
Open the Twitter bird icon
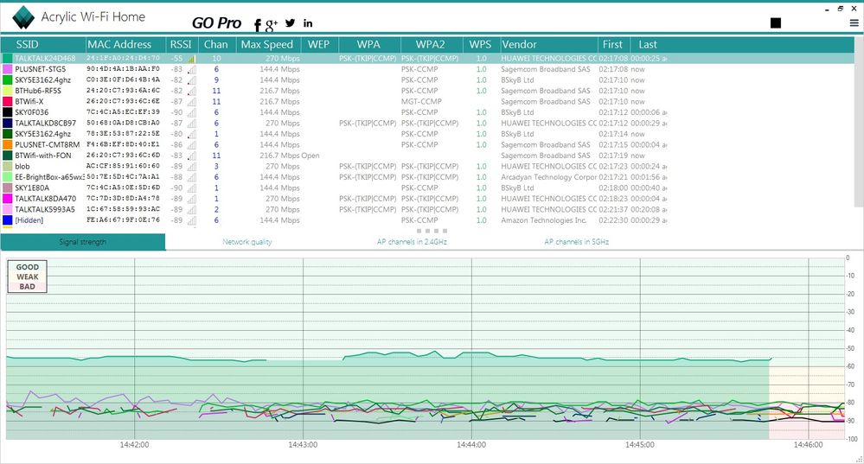(x=291, y=23)
